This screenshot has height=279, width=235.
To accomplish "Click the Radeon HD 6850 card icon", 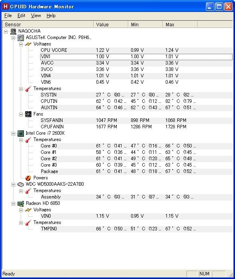I will point(21,204).
